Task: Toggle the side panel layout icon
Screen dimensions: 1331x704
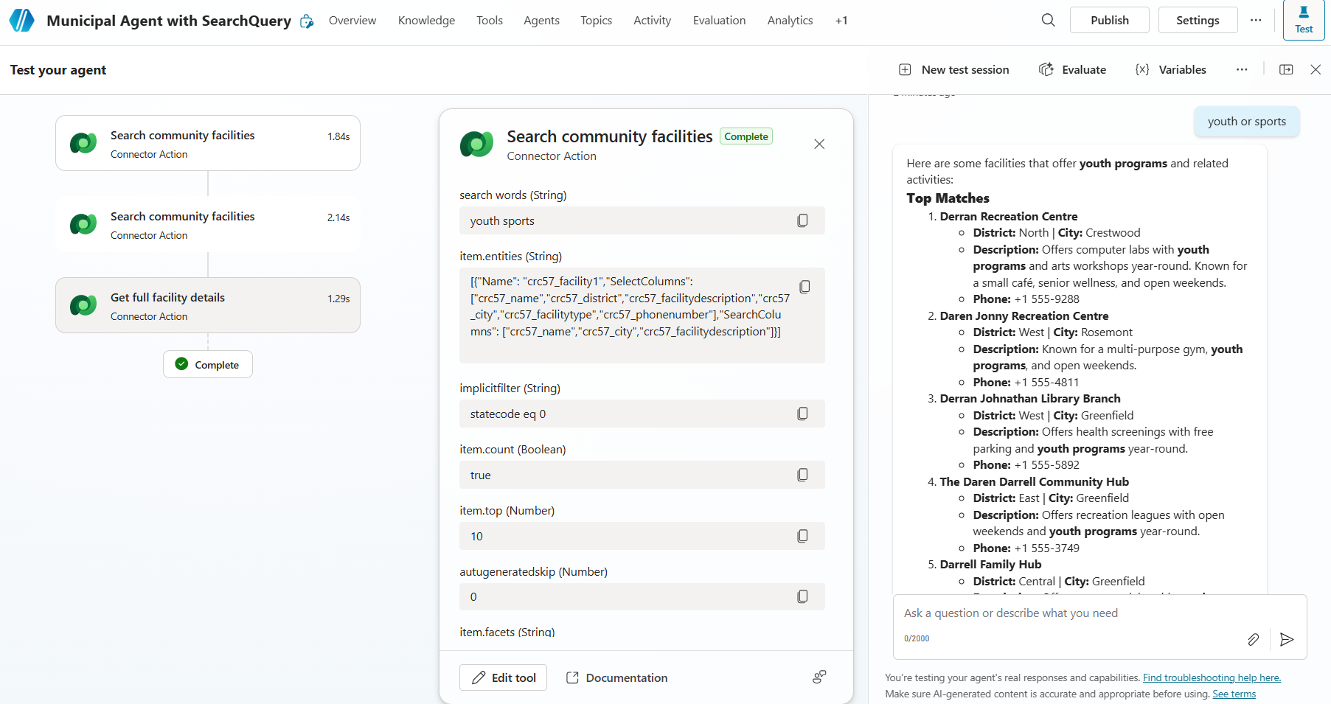Action: coord(1286,69)
